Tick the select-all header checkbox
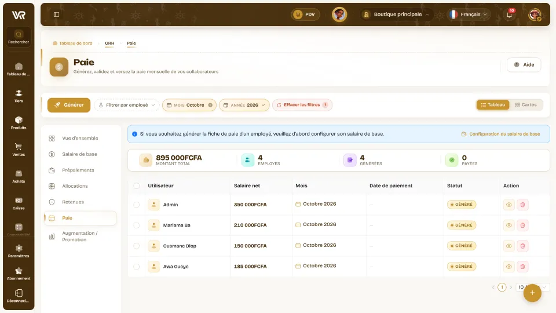556x313 pixels. tap(137, 185)
